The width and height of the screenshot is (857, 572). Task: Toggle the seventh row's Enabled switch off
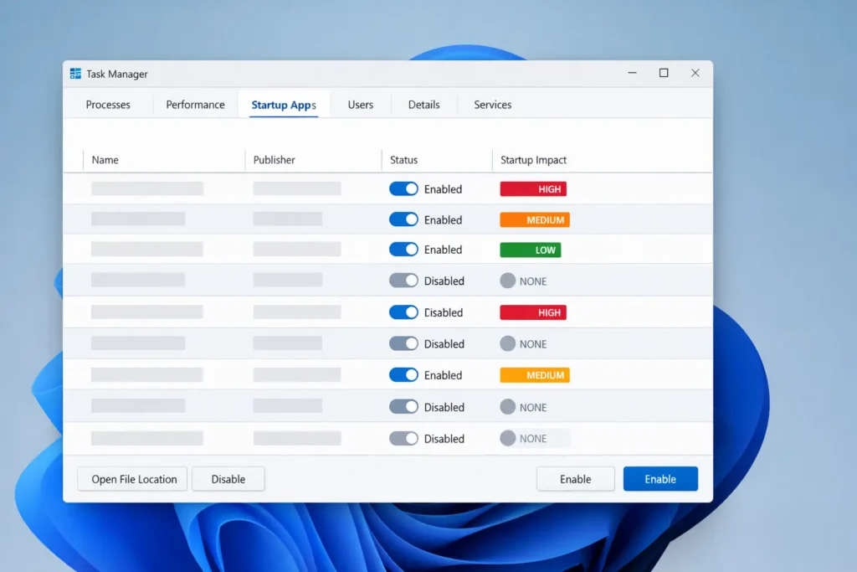pos(403,374)
